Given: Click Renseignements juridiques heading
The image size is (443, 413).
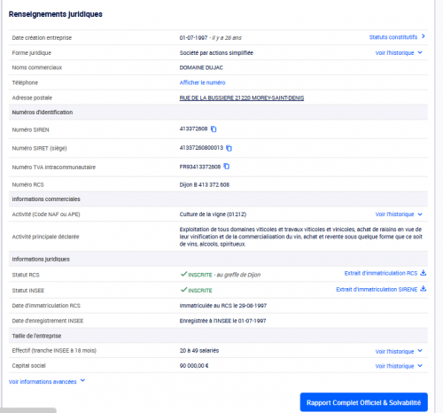Looking at the screenshot, I should tap(56, 14).
